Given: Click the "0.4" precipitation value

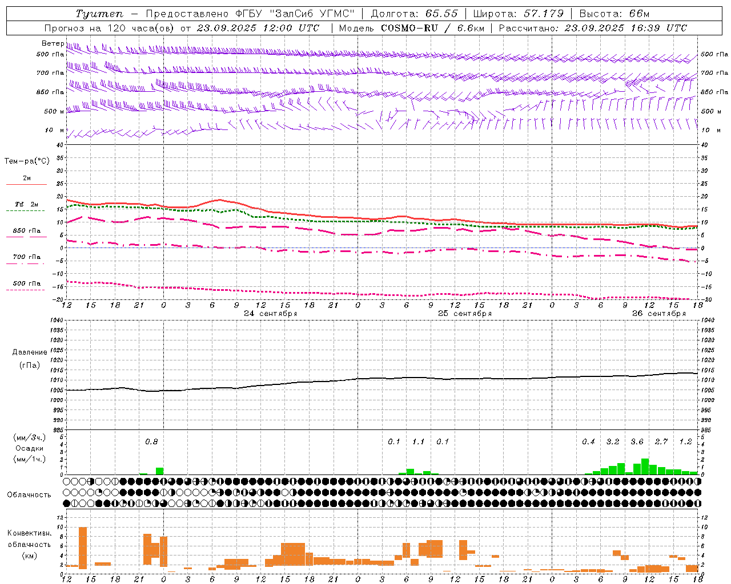Looking at the screenshot, I should pos(588,441).
